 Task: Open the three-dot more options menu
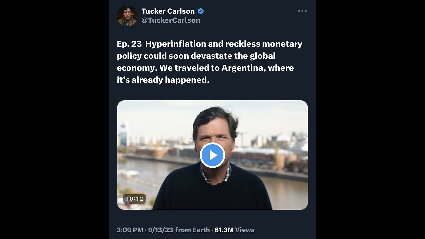(x=302, y=11)
